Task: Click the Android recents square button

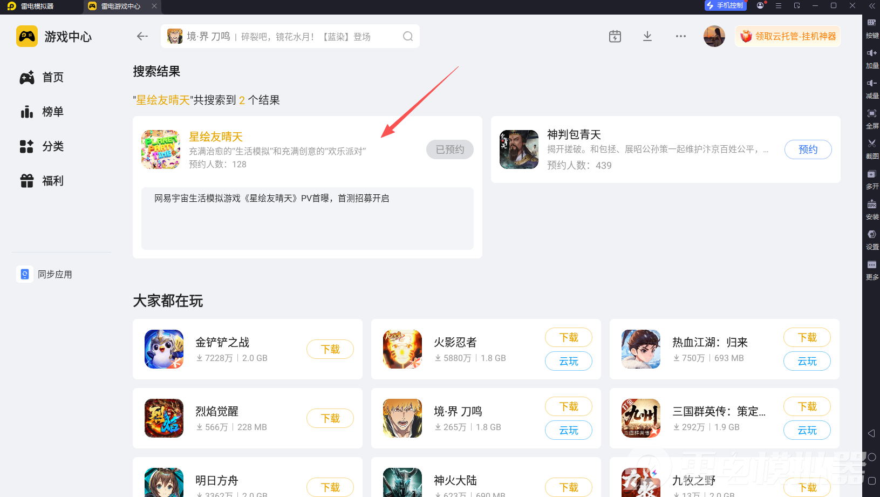Action: pos(871,480)
